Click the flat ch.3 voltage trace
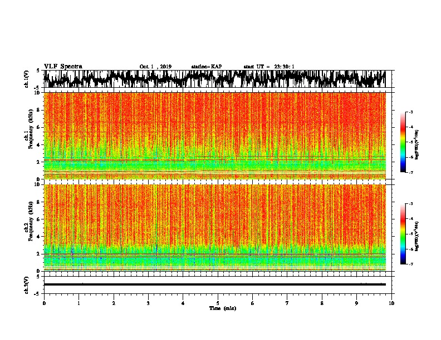The image size is (441, 340). (x=215, y=284)
